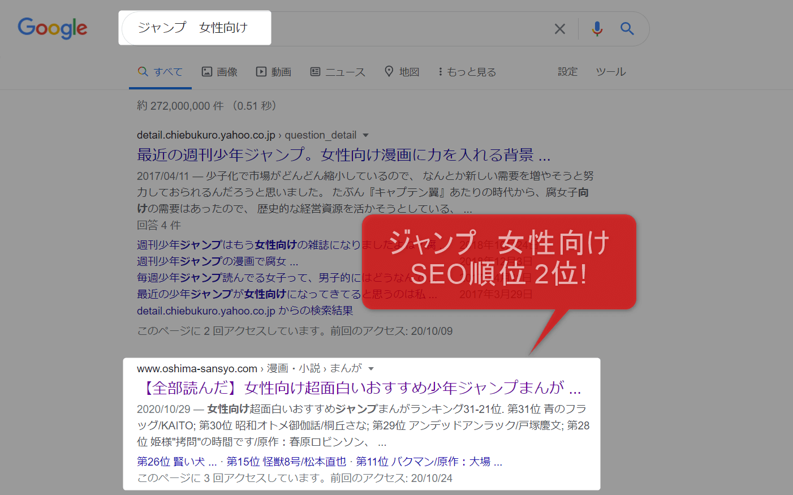Open result 最近の週刊少年ジャンプ。女性向け漫画に力を入れる背景

(x=344, y=154)
